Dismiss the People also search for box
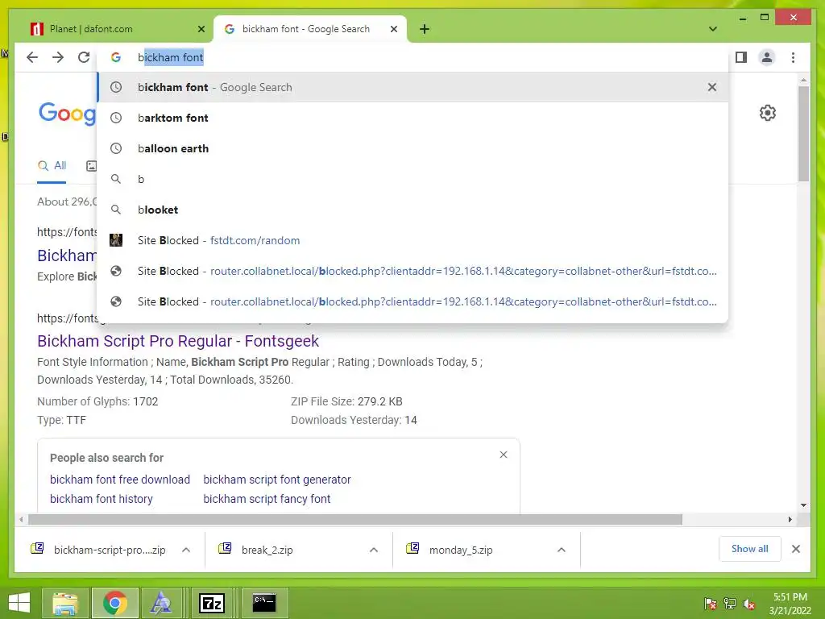The image size is (825, 619). click(504, 455)
